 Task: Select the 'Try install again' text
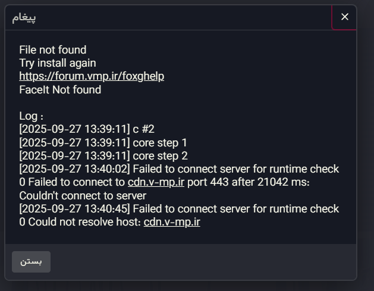point(57,63)
